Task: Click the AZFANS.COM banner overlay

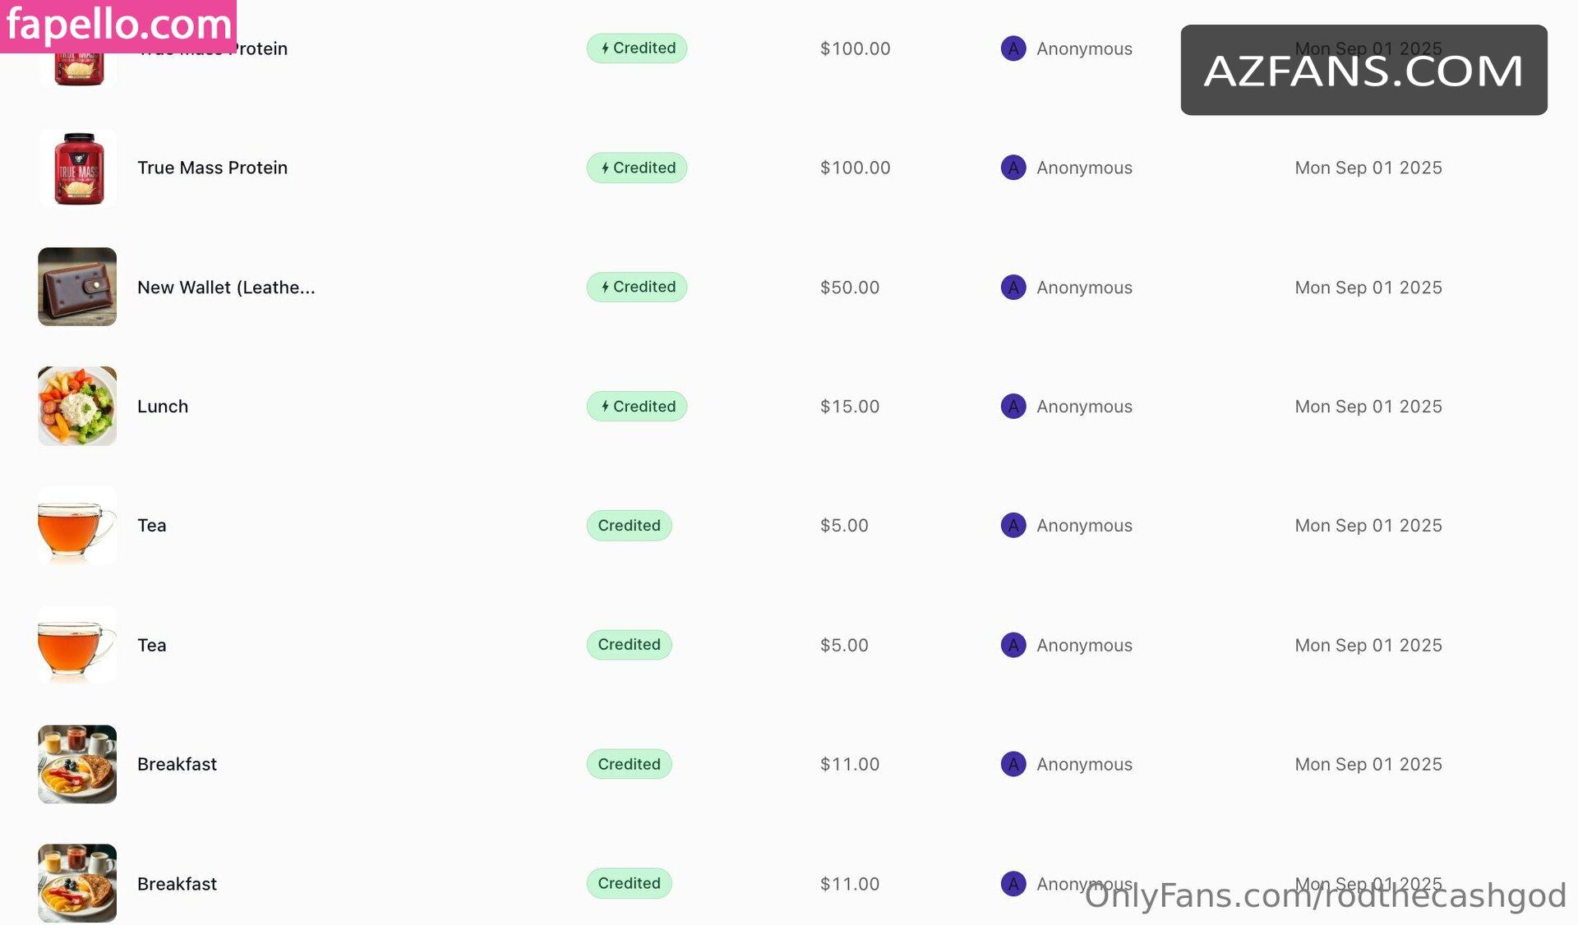Action: click(1363, 70)
